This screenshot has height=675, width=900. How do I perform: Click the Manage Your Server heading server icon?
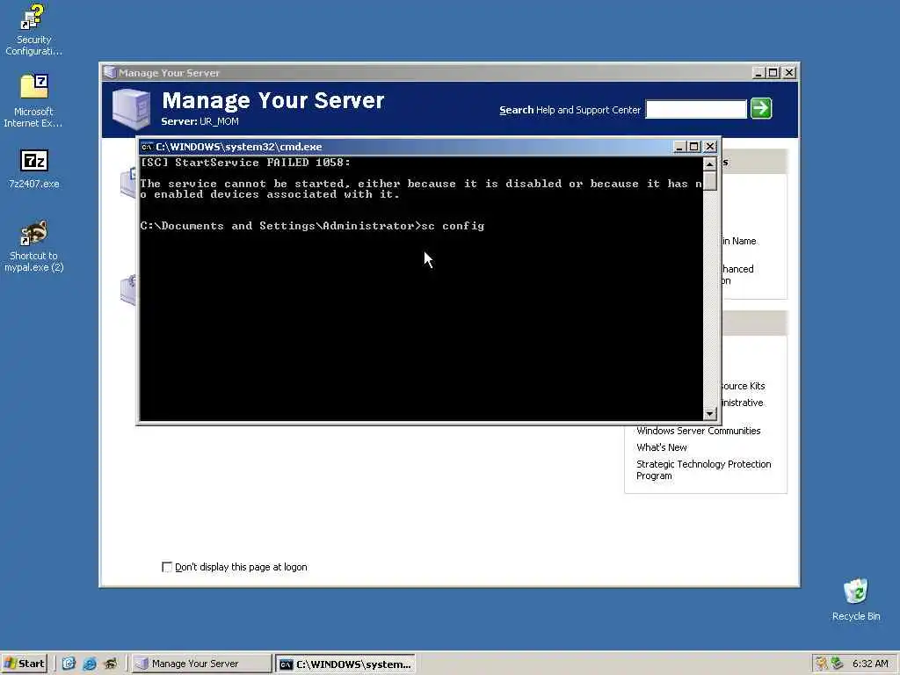(131, 108)
